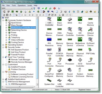Expand the Power tree node
This screenshot has width=102, height=94.
(6, 32)
